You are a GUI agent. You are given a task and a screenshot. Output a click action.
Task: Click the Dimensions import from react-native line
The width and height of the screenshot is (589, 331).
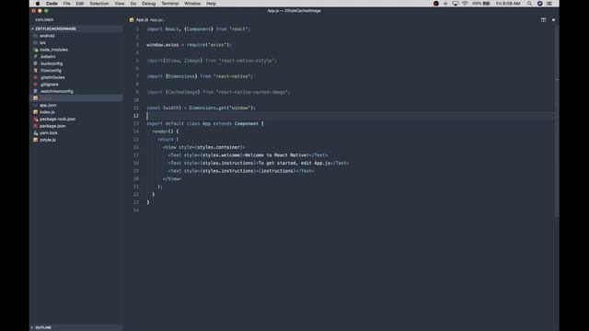(x=200, y=76)
